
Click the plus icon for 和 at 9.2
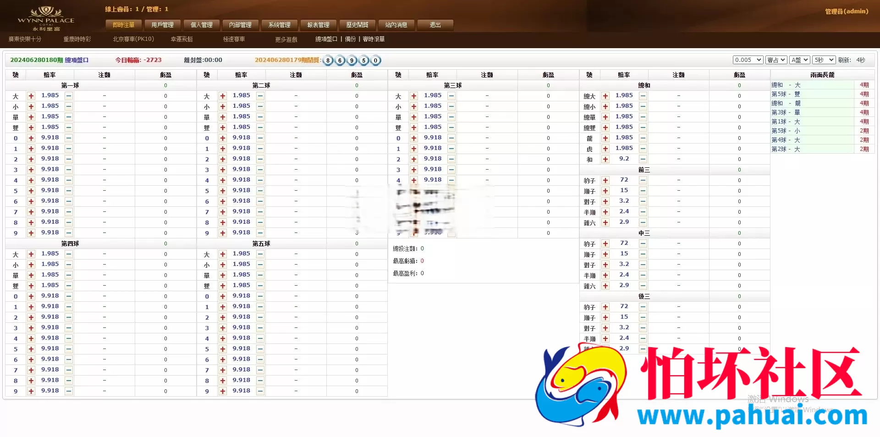tap(605, 159)
